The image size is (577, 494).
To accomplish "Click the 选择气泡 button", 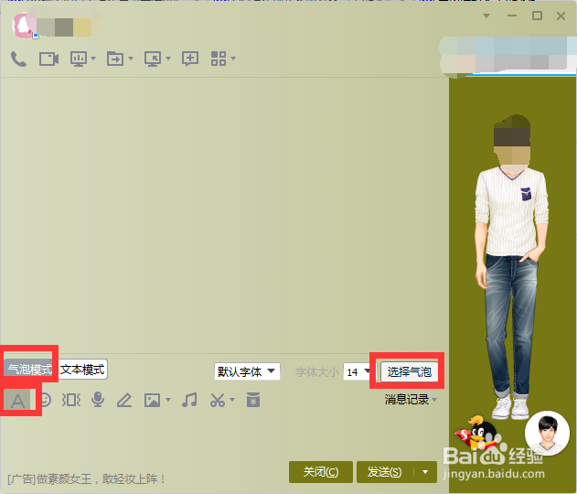I will (x=409, y=371).
